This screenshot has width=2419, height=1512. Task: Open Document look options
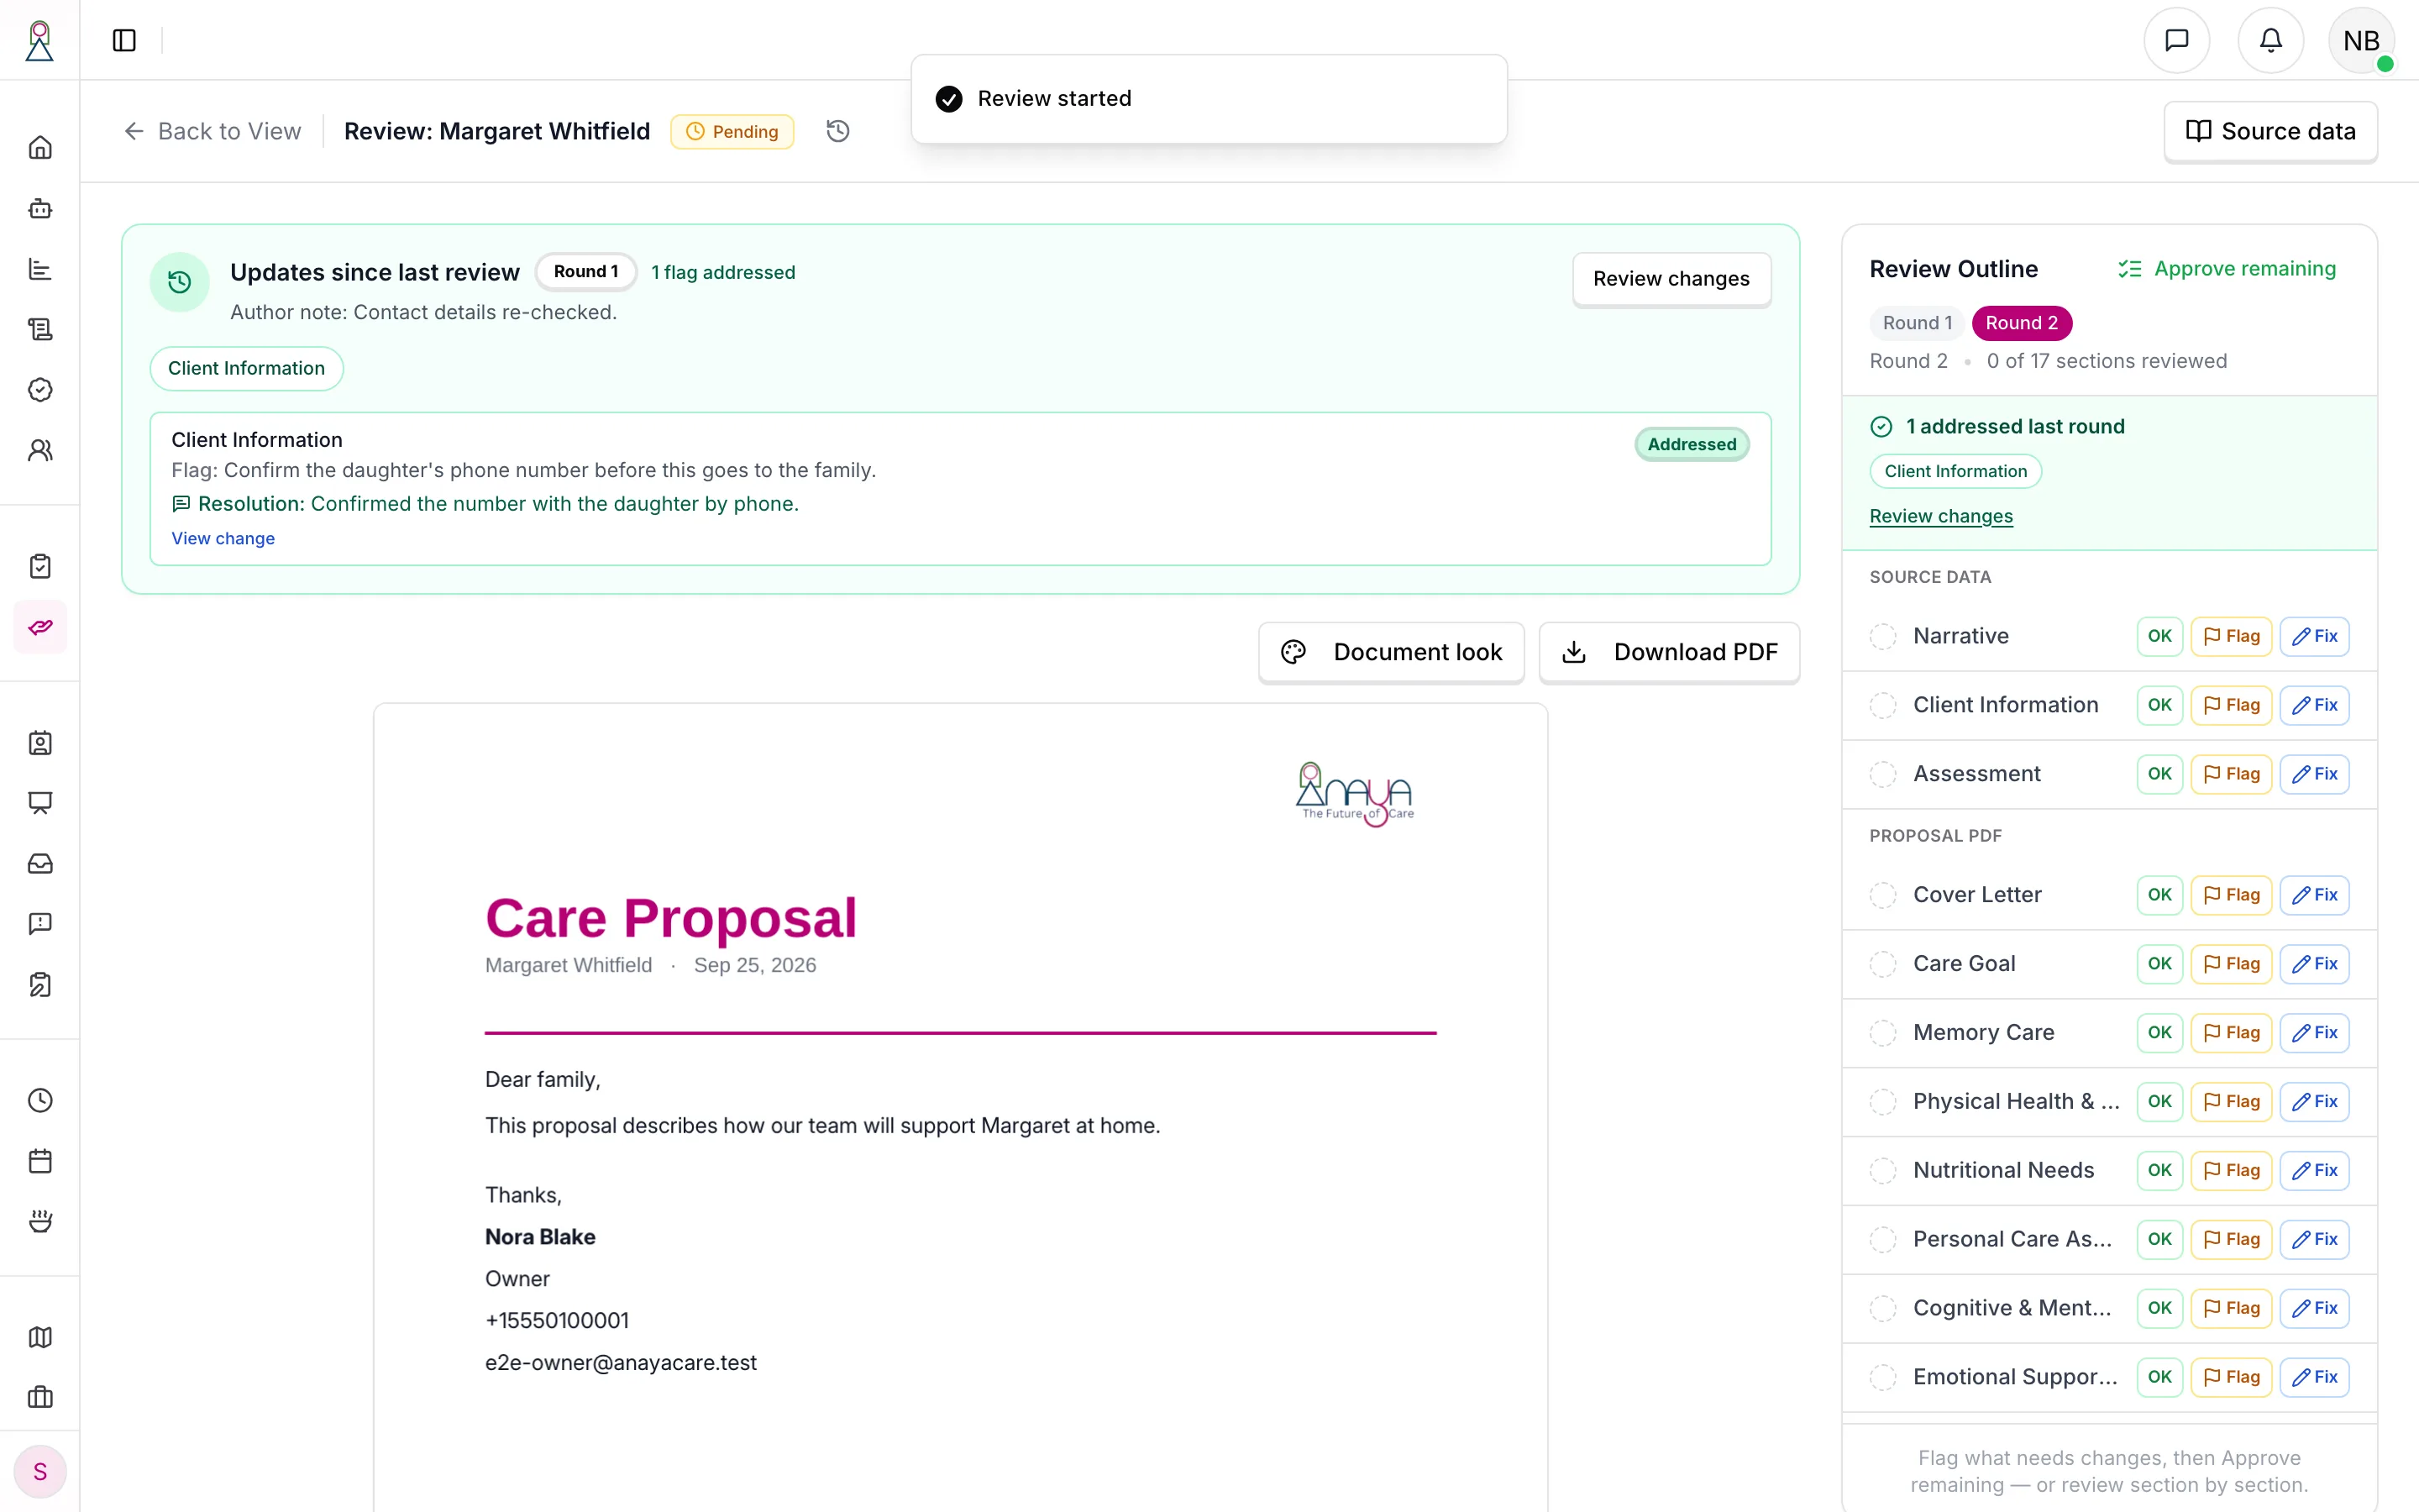[1392, 652]
